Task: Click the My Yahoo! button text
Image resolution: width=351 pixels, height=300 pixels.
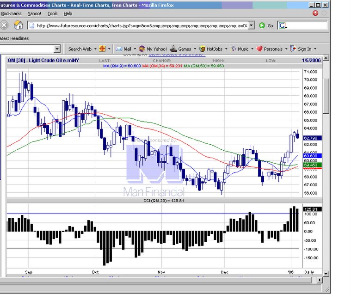Action: point(157,49)
